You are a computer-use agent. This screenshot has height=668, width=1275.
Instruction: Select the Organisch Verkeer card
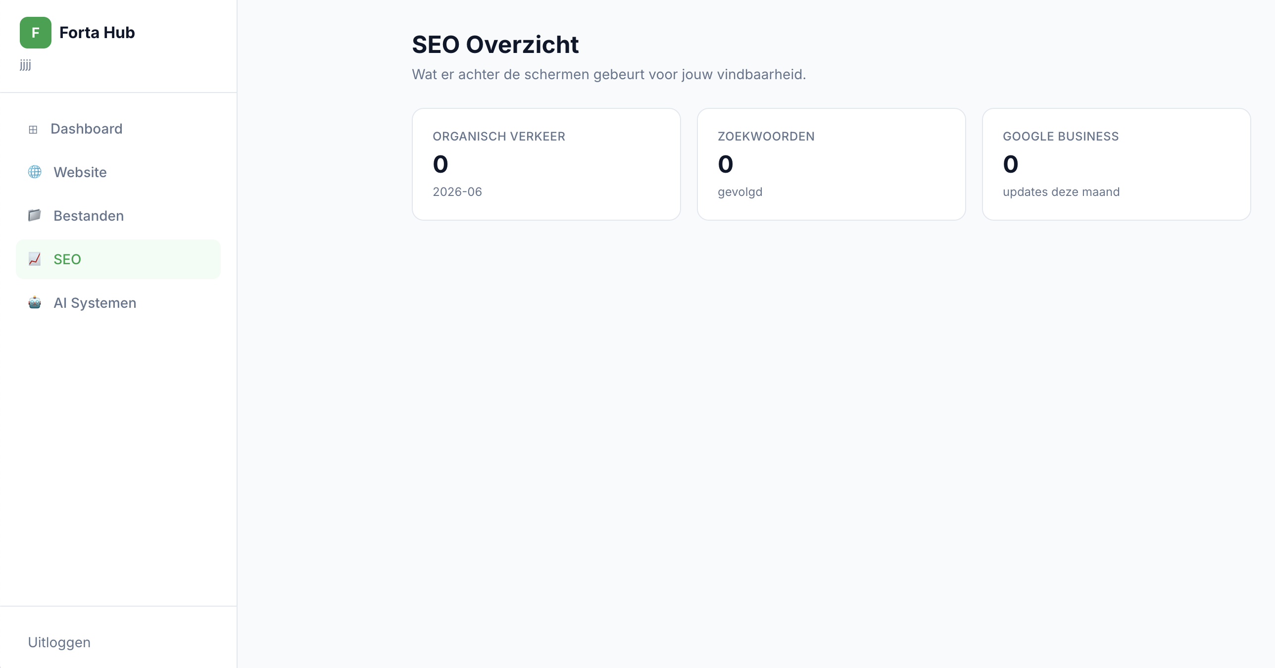(546, 164)
